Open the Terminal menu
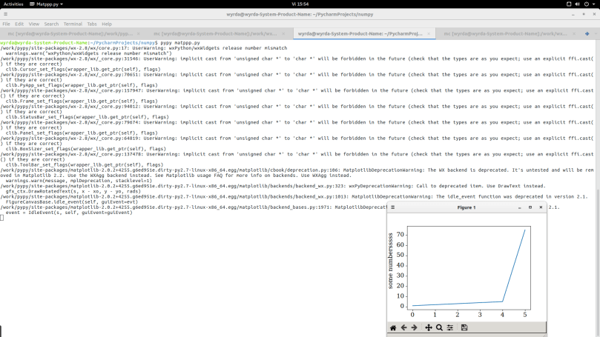Screen dimensions: 600x337 pos(73,24)
